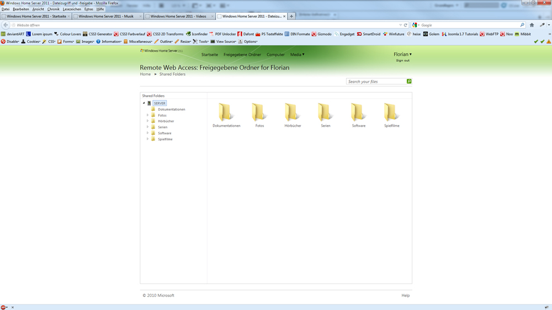Image resolution: width=552 pixels, height=310 pixels.
Task: Open the WebFTP bookmark
Action: [489, 34]
